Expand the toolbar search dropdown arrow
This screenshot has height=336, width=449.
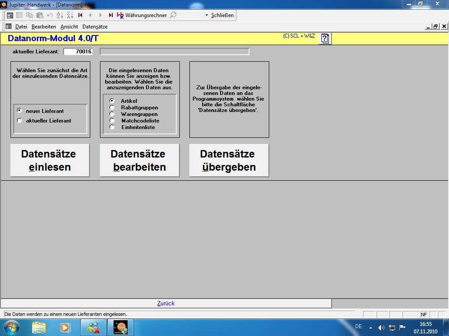coord(207,15)
